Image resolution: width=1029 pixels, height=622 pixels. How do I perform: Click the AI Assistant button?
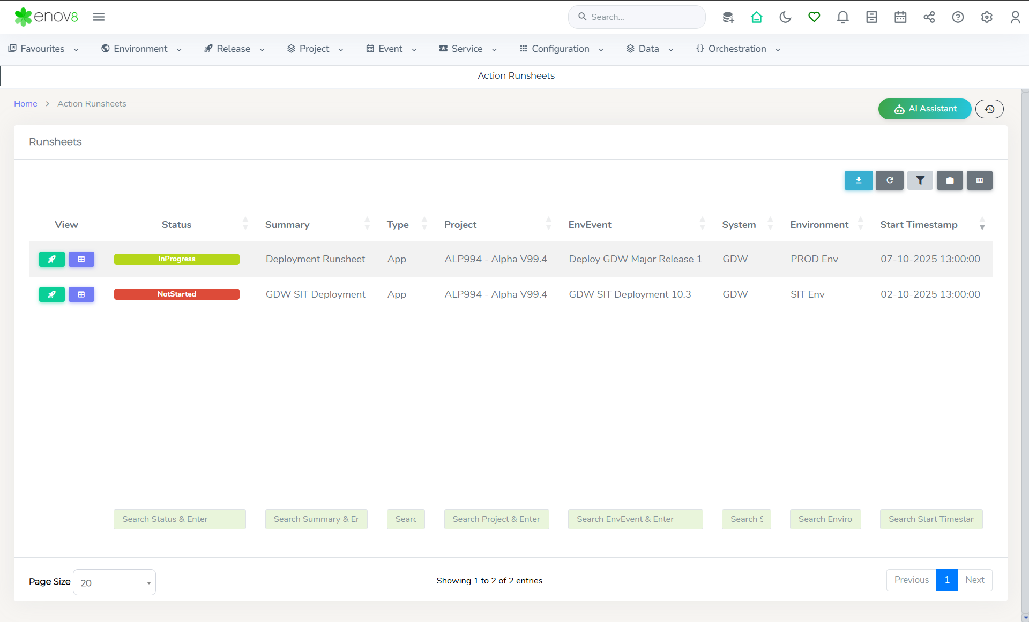(924, 109)
